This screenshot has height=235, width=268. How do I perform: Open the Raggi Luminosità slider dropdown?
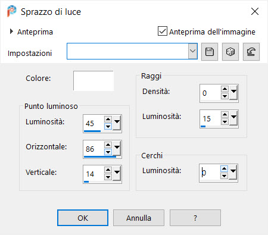tap(233, 118)
